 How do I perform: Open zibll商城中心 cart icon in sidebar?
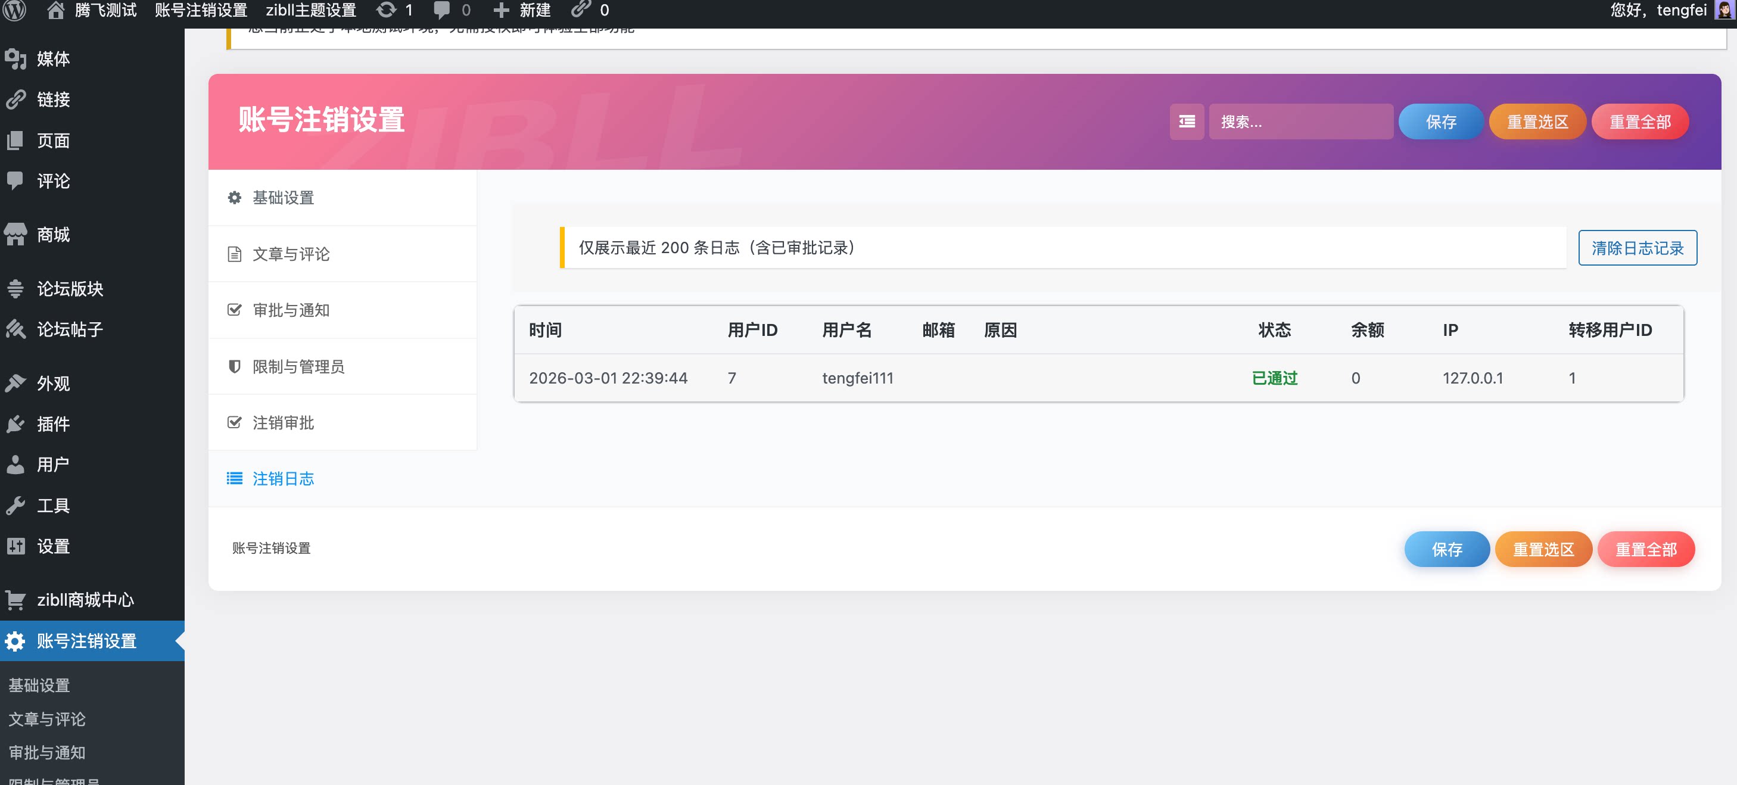tap(15, 600)
